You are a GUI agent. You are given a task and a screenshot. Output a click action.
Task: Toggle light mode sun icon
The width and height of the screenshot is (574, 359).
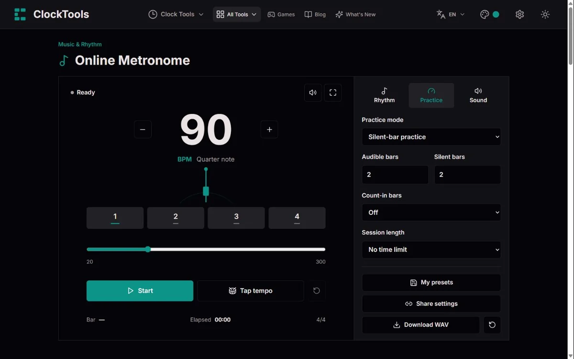coord(545,14)
